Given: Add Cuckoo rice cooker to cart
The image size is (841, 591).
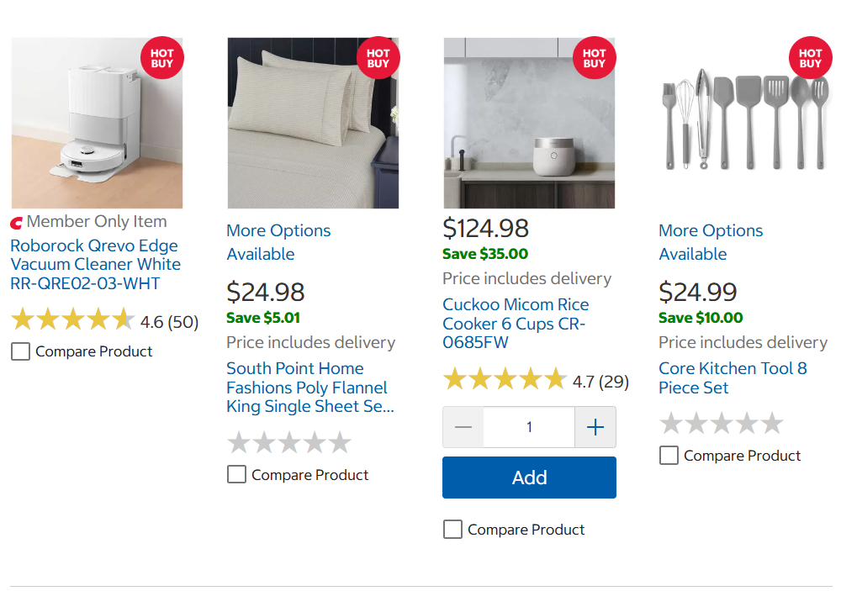Looking at the screenshot, I should click(529, 478).
